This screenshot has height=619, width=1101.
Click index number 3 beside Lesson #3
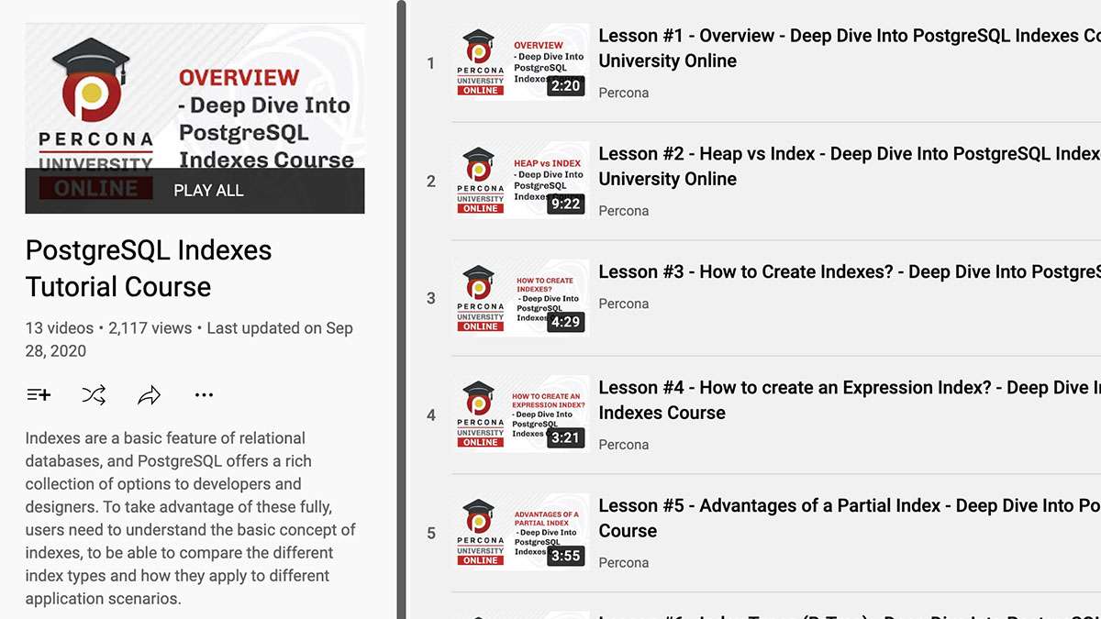[x=431, y=299]
